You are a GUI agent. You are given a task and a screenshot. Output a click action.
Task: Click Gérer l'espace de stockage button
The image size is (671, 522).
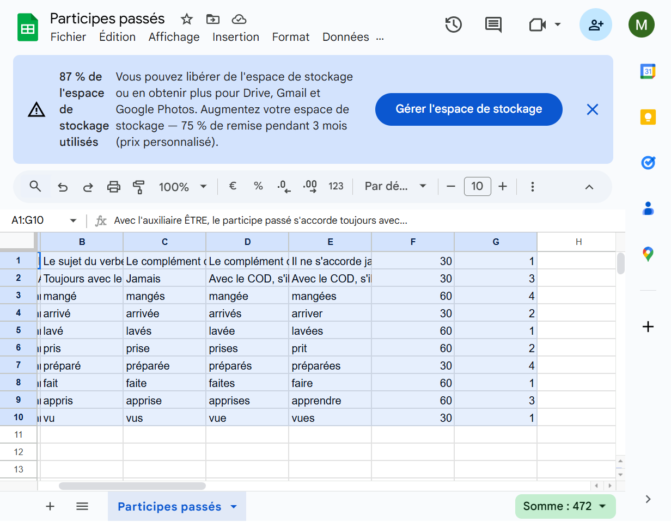(469, 109)
